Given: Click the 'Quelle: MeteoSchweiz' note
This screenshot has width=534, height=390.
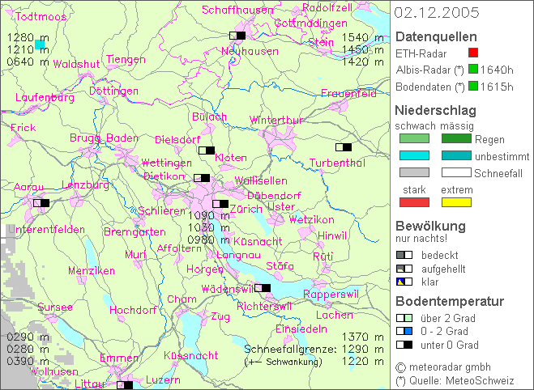Looking at the screenshot, I should 461,380.
